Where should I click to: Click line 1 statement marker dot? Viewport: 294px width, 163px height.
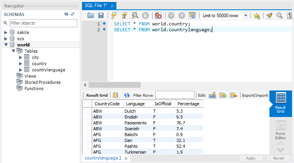104,24
